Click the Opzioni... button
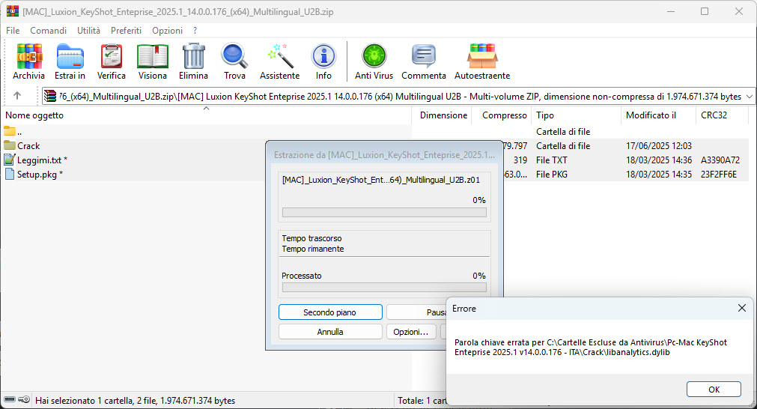Screen dimensions: 757x409 [x=411, y=332]
